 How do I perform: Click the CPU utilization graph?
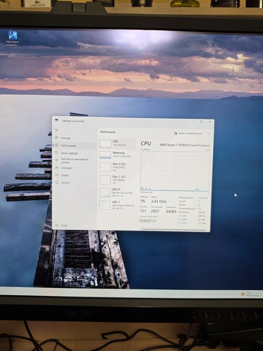[x=175, y=171]
